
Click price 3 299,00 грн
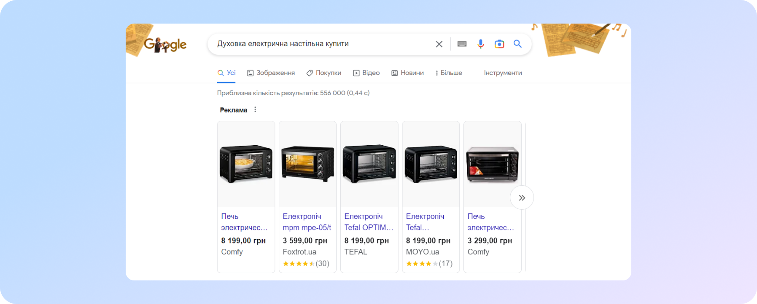click(490, 240)
